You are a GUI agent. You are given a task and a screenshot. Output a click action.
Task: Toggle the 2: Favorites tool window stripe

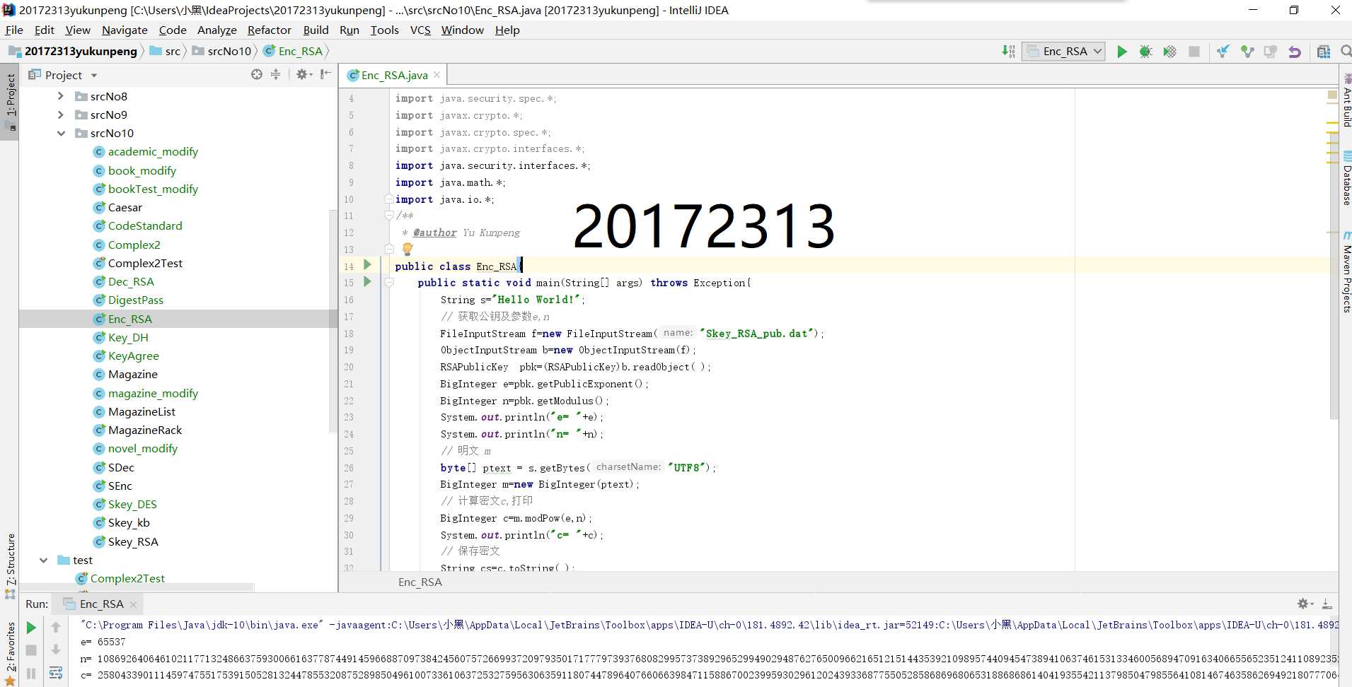coord(10,654)
